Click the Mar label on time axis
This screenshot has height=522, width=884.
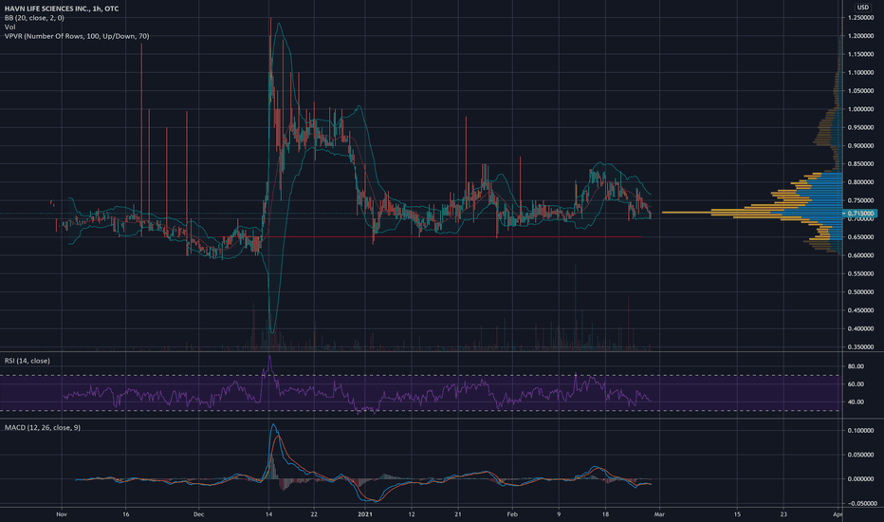[659, 514]
